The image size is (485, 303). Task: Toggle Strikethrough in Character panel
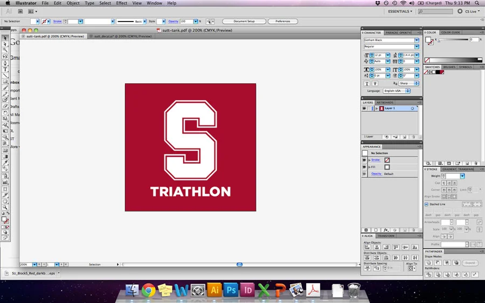[375, 83]
